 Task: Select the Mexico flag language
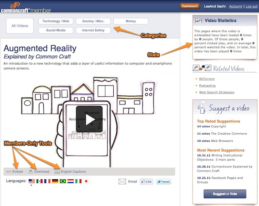[40, 181]
